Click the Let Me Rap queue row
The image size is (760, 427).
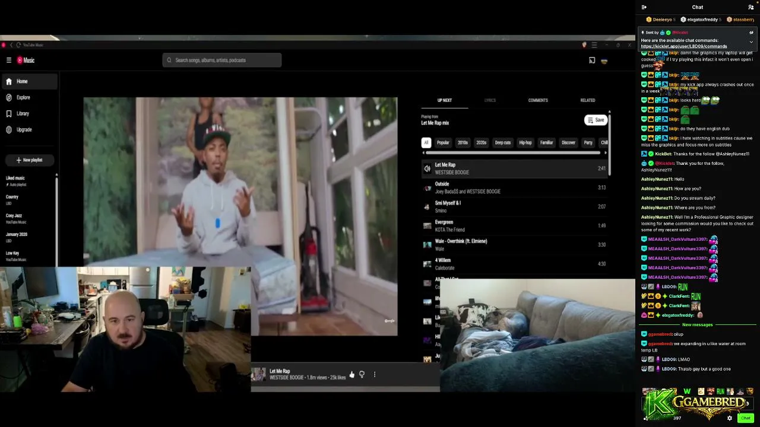[x=514, y=168]
